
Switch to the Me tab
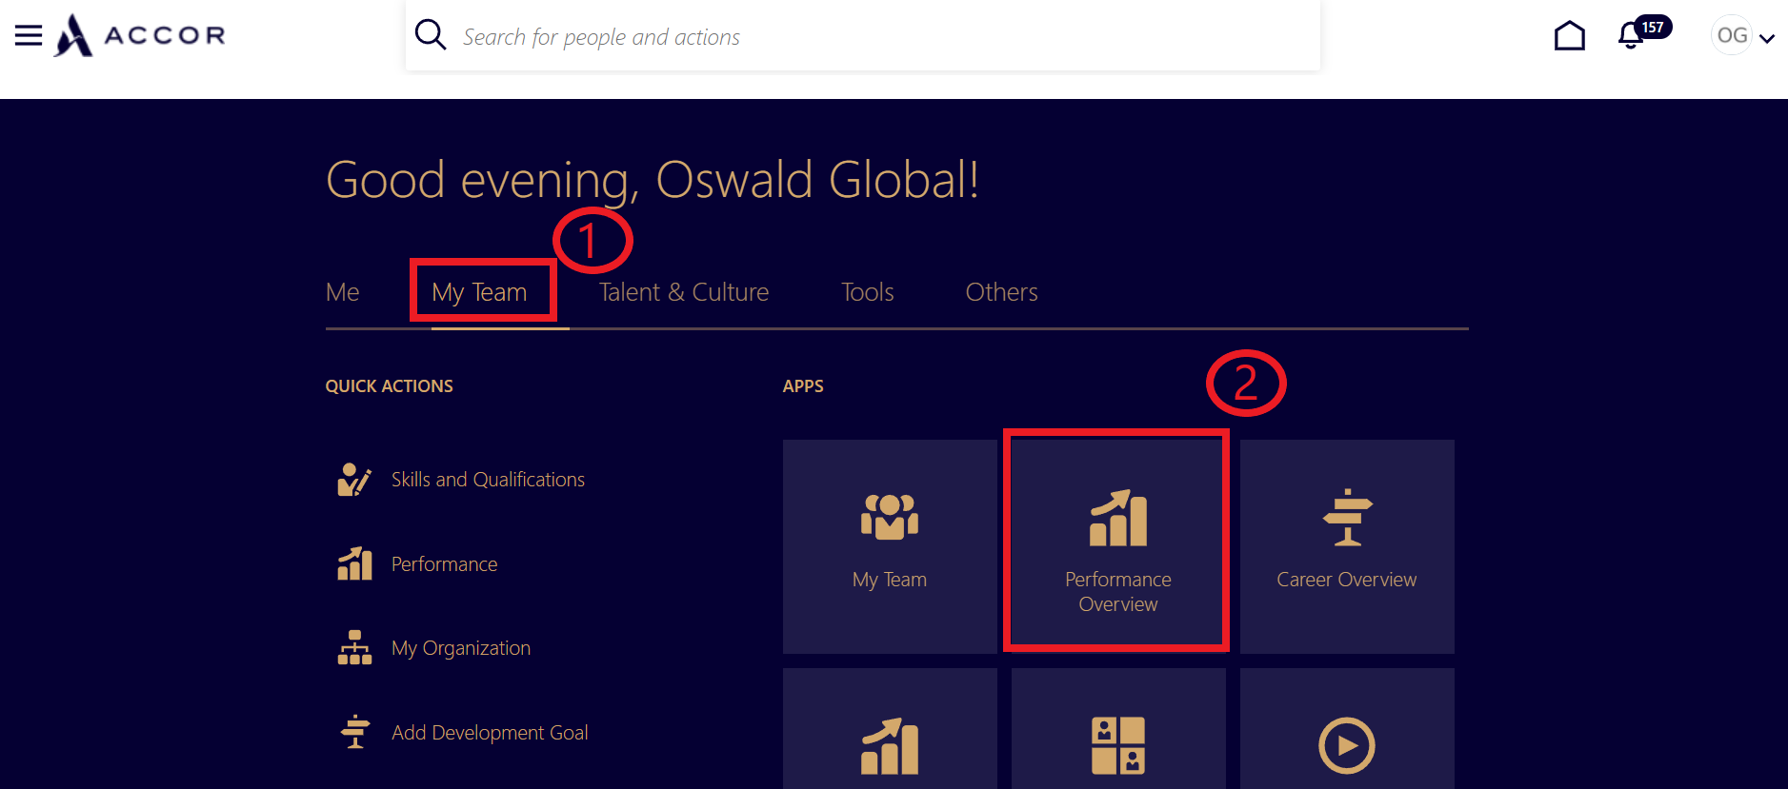(343, 292)
